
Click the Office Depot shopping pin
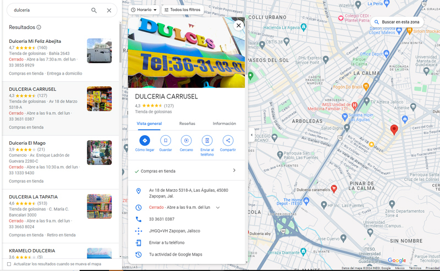(x=387, y=53)
